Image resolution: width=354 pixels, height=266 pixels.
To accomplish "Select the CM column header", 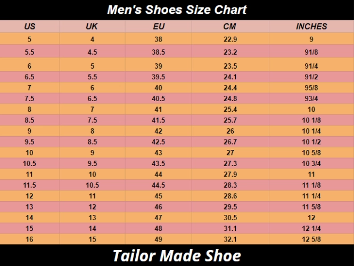I will 230,26.
